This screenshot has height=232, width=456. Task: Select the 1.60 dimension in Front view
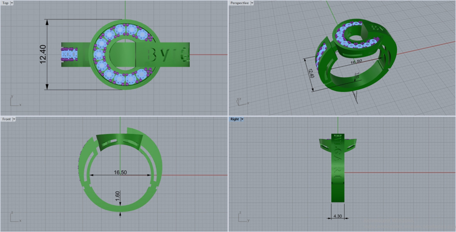coord(117,195)
